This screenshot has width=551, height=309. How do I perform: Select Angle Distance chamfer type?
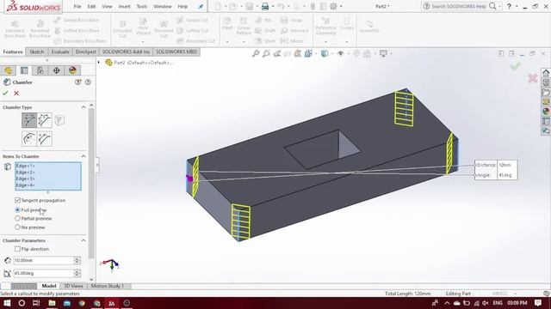[29, 120]
